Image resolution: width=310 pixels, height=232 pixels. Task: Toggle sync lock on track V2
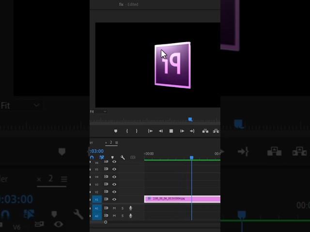(106, 191)
